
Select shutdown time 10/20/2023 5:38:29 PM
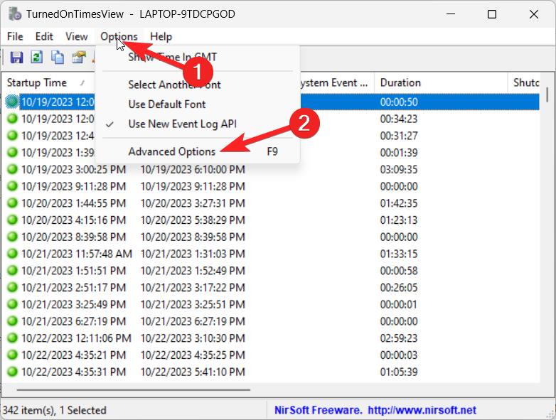point(193,220)
